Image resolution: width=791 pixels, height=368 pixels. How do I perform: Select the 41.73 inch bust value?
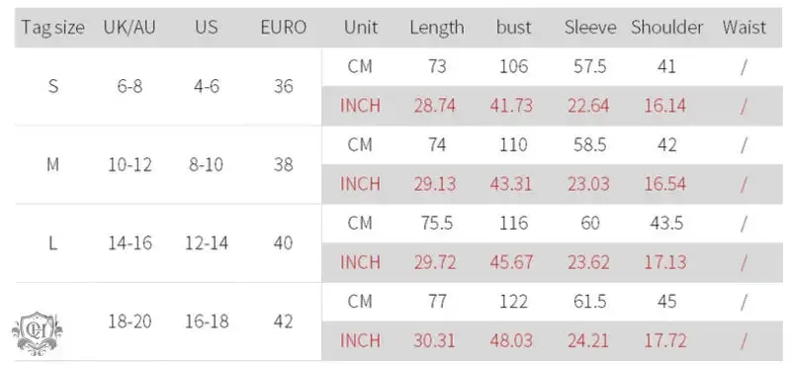[x=511, y=106]
